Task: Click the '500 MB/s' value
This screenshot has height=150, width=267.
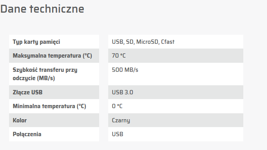Action: 125,70
